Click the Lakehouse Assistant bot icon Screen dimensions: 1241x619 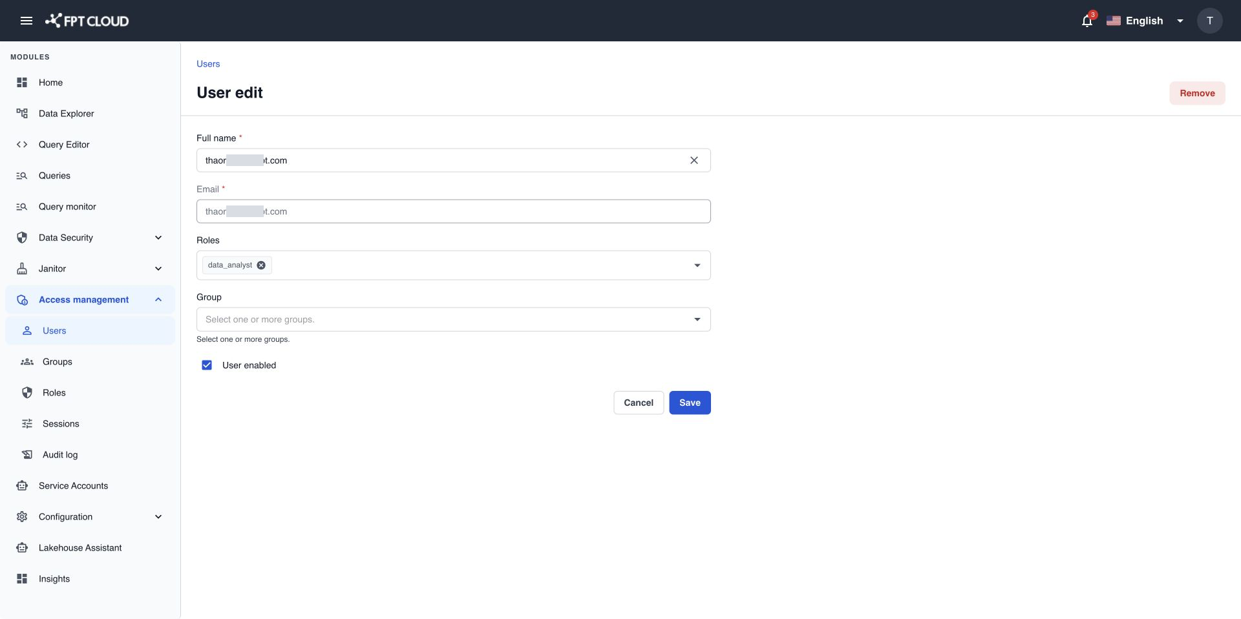(22, 548)
